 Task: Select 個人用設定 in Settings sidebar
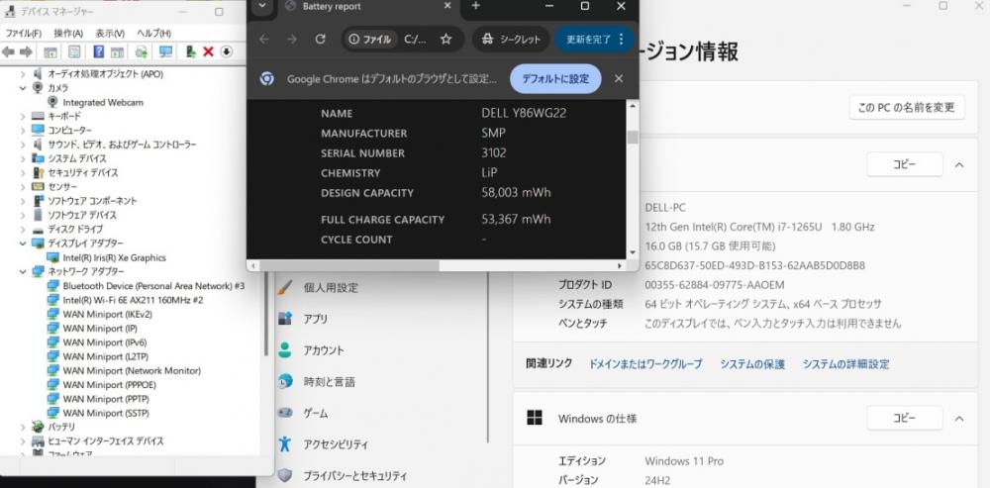(331, 288)
